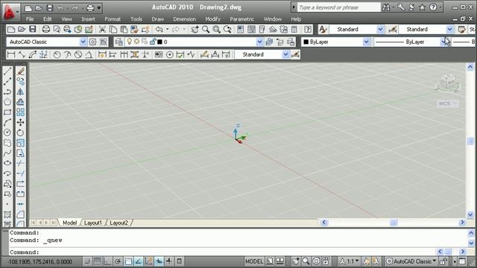Image resolution: width=477 pixels, height=268 pixels.
Task: Toggle Object Snap Tracking in status bar
Action: (x=139, y=261)
